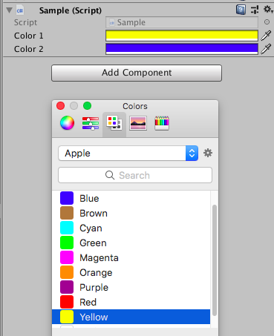Image resolution: width=274 pixels, height=336 pixels.
Task: Click the palette gear options button
Action: point(208,153)
